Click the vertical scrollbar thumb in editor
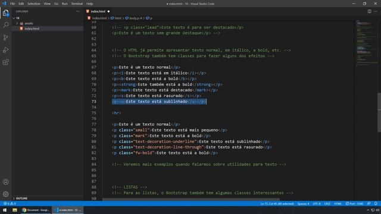The width and height of the screenshot is (381, 214). pyautogui.click(x=379, y=112)
